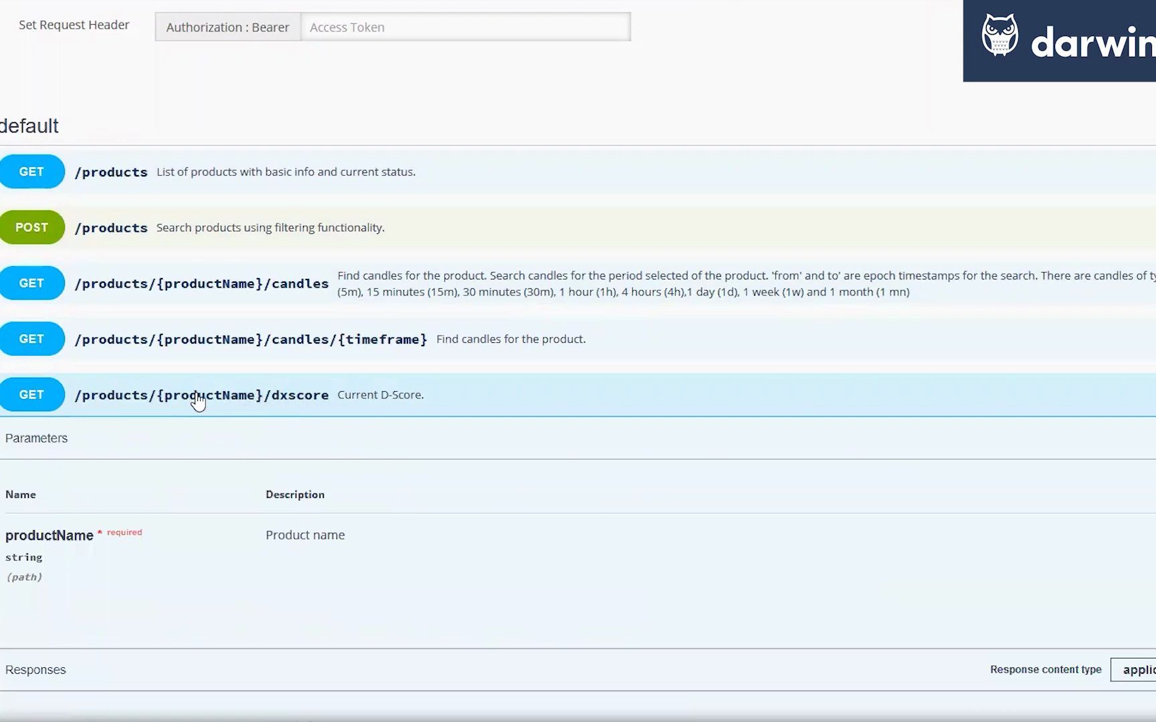This screenshot has width=1156, height=722.
Task: Click the Responses section heading
Action: point(35,669)
